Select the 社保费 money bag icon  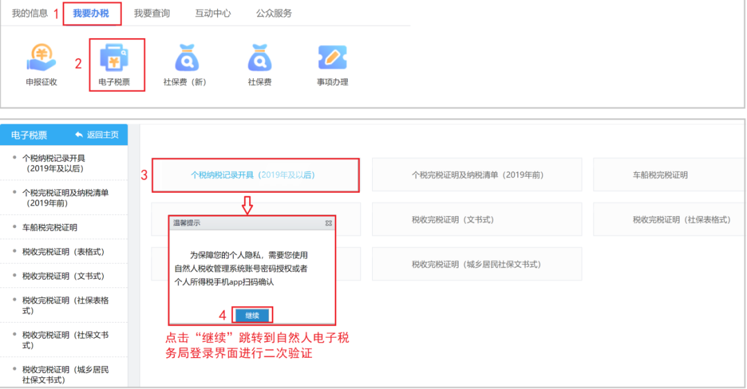coord(259,58)
